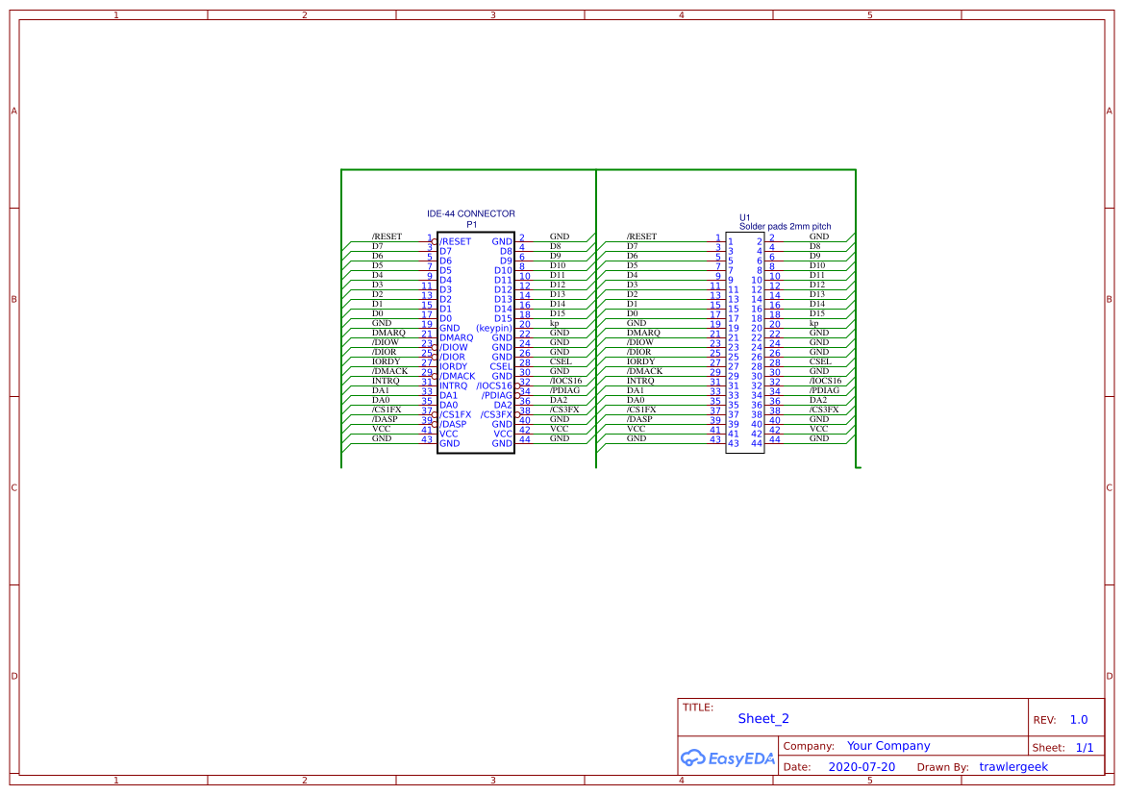Click the date value 2020-07-20

click(x=862, y=767)
